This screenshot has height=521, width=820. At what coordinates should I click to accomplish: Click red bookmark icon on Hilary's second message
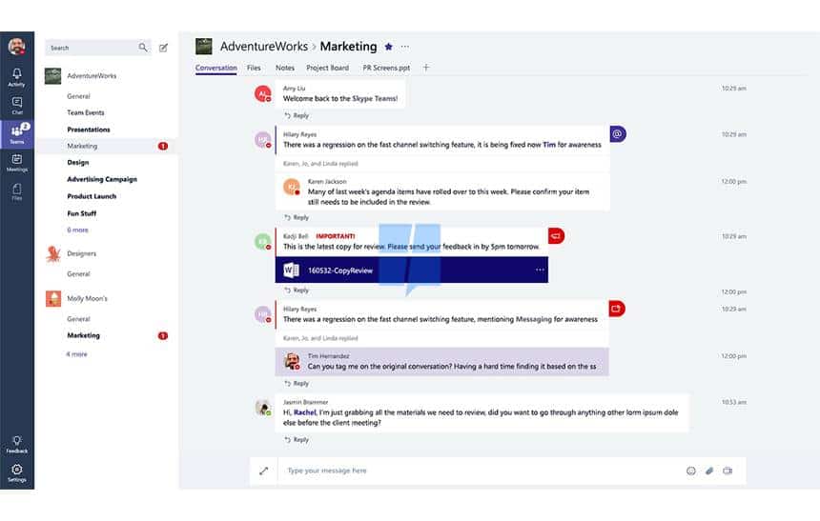pyautogui.click(x=617, y=309)
